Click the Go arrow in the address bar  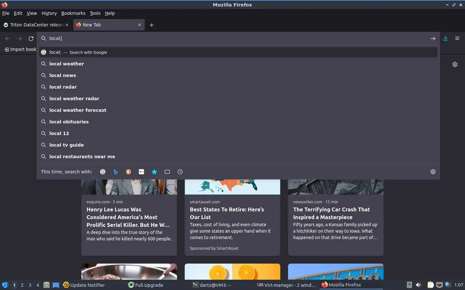pyautogui.click(x=433, y=38)
